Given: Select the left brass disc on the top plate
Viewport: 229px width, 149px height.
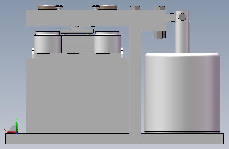Looking at the screenshot, I should (47, 7).
